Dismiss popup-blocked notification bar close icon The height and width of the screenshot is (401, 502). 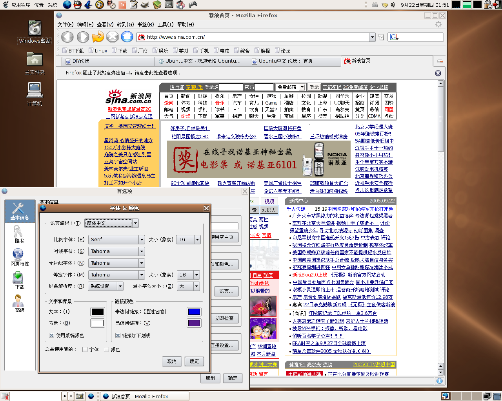pos(438,73)
